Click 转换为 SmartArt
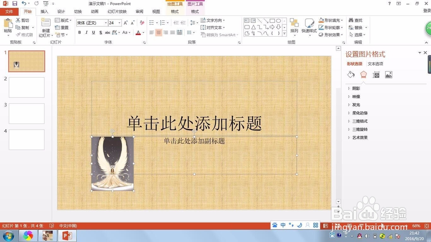Viewport: 431px width, 242px height. [219, 35]
